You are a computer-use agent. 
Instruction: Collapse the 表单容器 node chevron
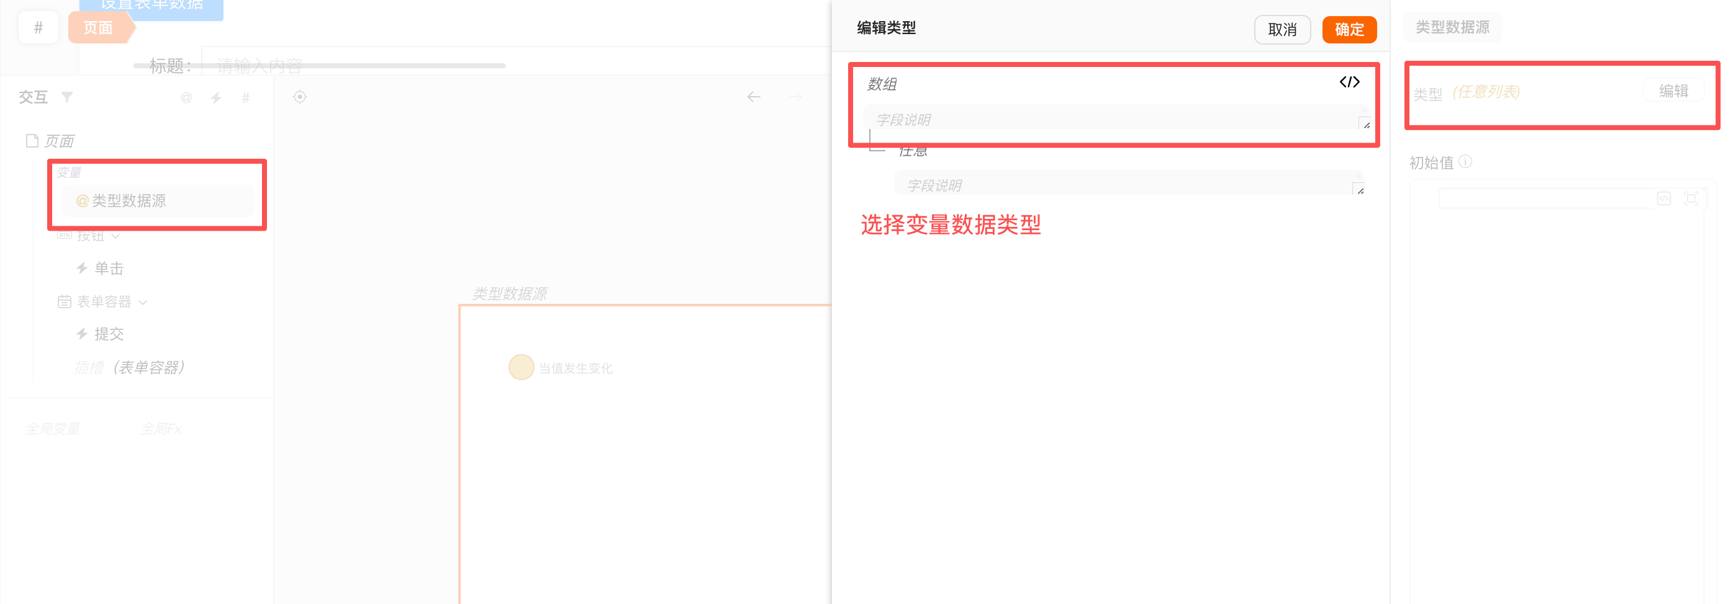point(143,303)
